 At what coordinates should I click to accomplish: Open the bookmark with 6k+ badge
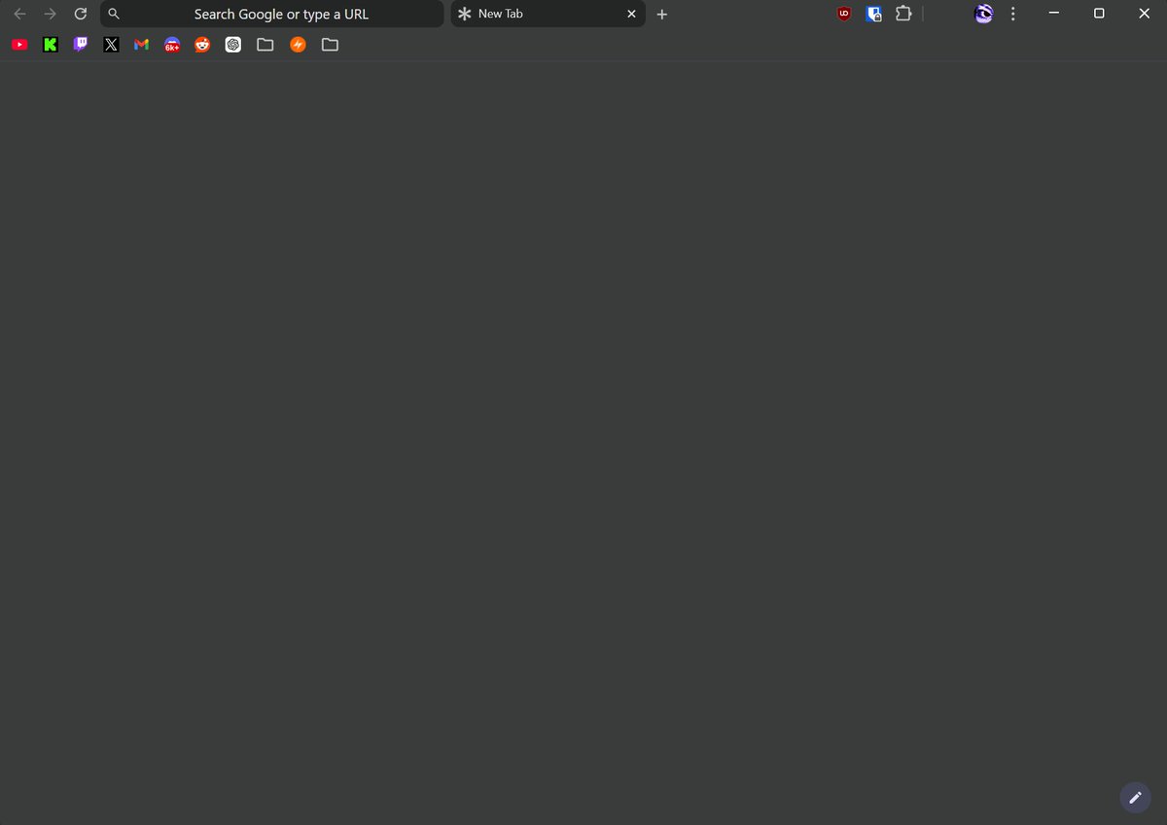point(172,45)
